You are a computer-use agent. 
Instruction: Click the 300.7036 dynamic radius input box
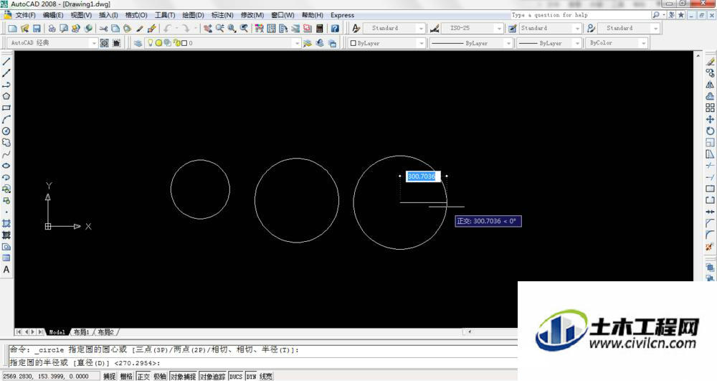click(423, 177)
